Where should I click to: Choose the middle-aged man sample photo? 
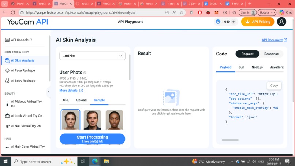point(92,120)
